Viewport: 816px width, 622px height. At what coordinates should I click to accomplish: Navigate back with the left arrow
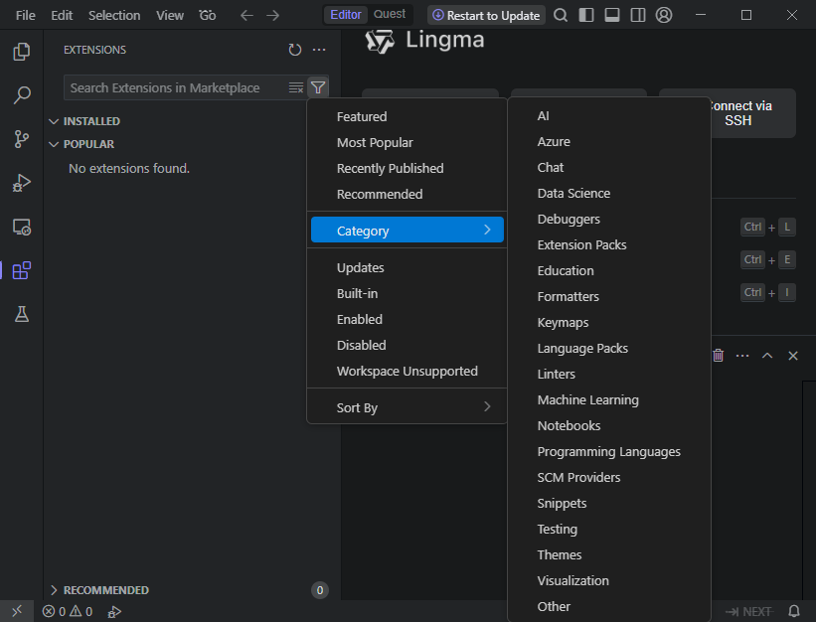coord(246,15)
